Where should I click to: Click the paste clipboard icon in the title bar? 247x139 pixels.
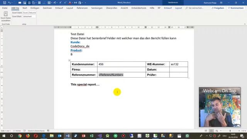[x=80, y=3]
